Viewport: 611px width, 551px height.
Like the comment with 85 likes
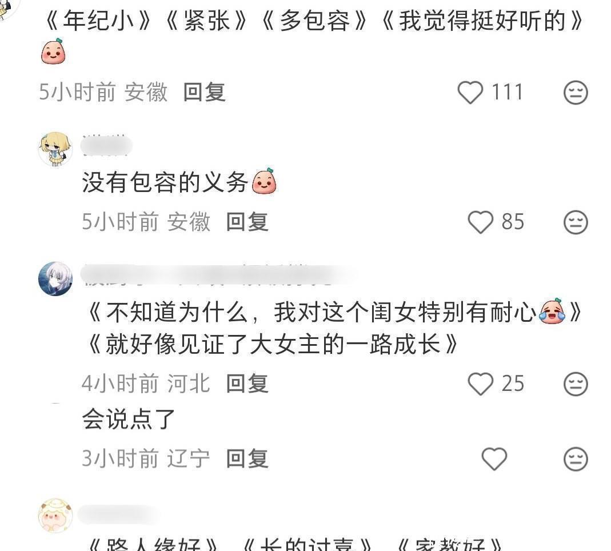point(481,222)
